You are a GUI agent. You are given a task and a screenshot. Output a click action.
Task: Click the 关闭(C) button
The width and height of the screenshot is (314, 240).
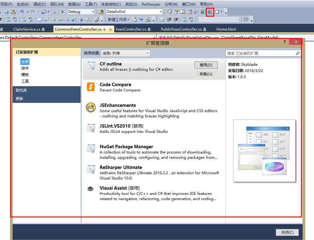(x=287, y=232)
